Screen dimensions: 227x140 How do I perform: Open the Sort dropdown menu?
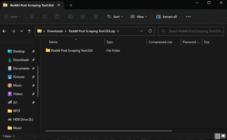tap(115, 17)
